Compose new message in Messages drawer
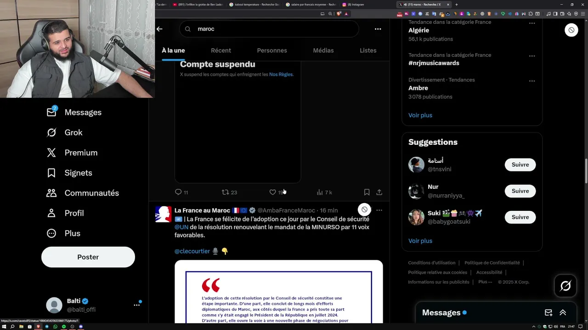This screenshot has width=588, height=330. coord(548,313)
